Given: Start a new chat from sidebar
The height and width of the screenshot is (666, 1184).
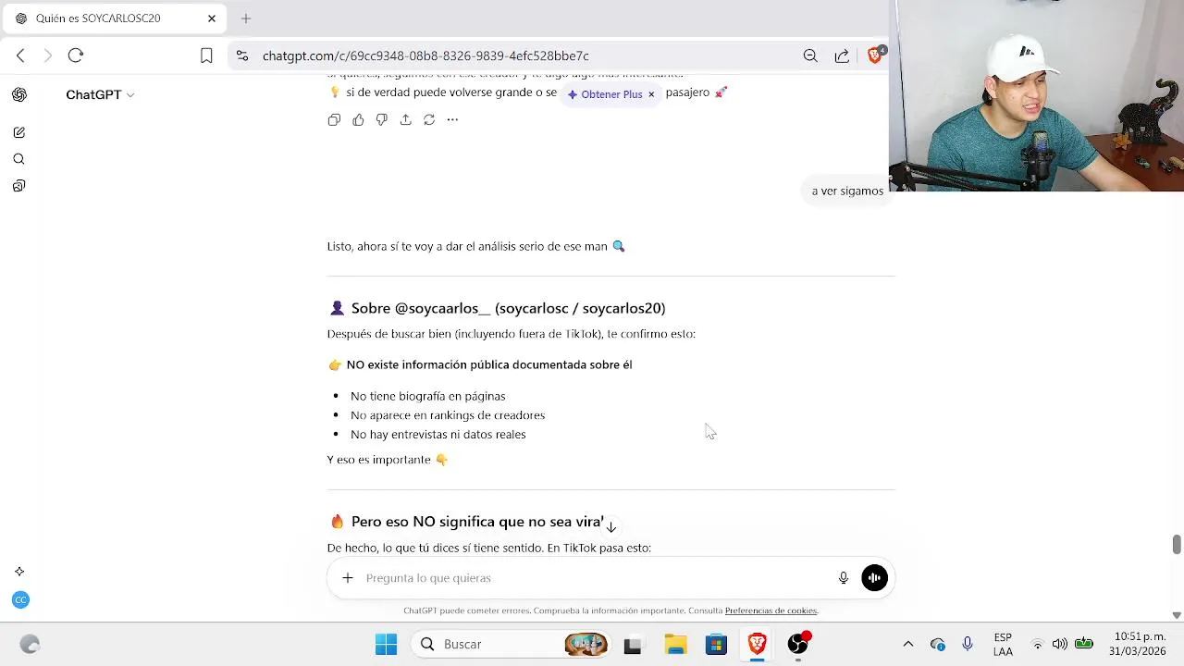Looking at the screenshot, I should pyautogui.click(x=19, y=132).
